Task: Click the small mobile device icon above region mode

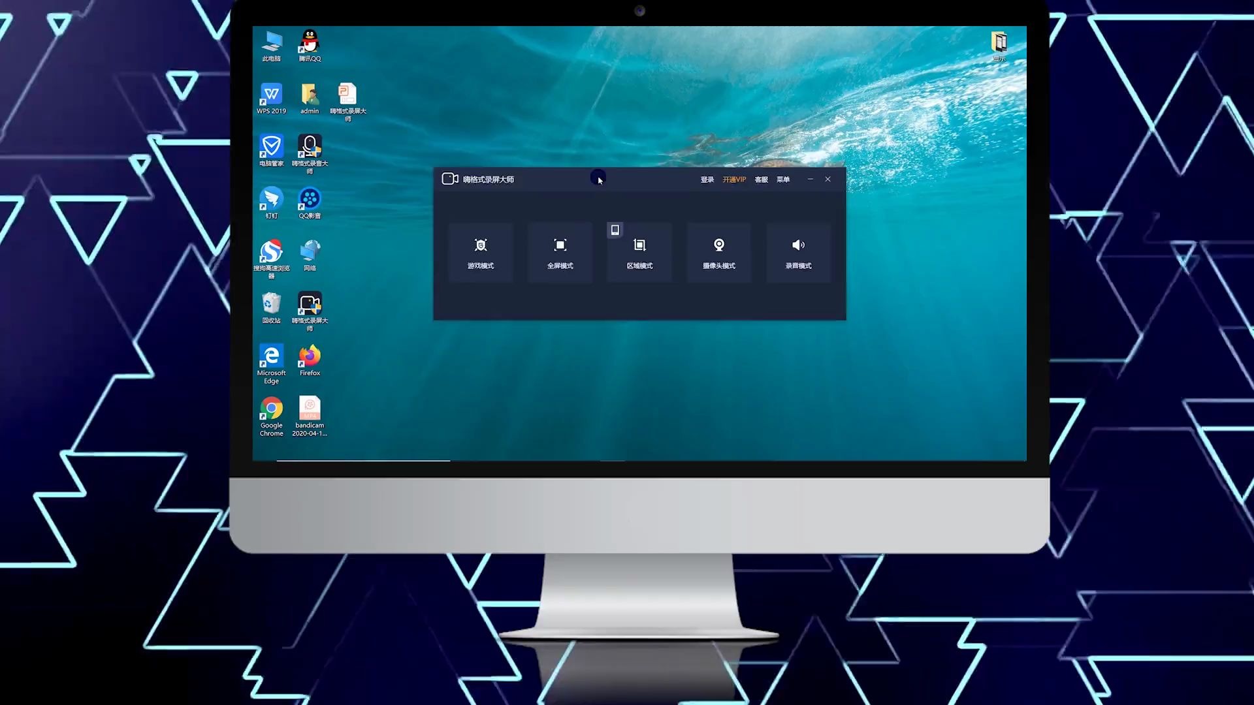Action: point(615,230)
